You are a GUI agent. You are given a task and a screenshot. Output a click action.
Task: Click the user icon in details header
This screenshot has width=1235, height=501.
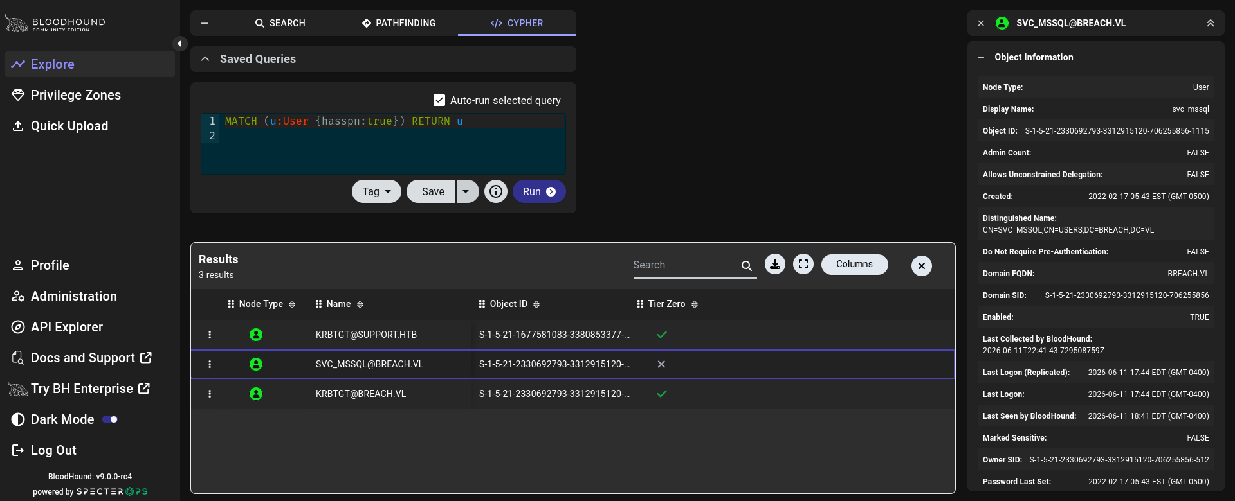tap(1002, 23)
